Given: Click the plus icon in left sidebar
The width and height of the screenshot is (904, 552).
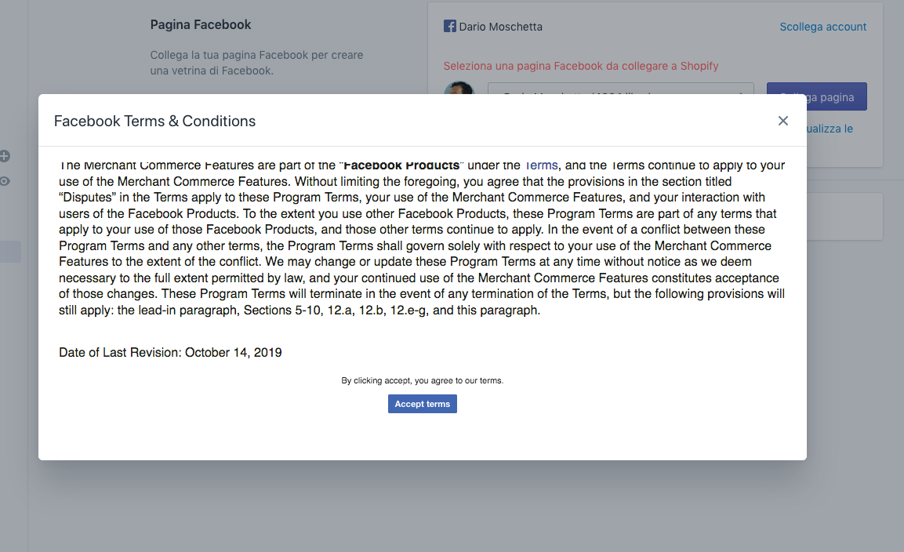Looking at the screenshot, I should [x=5, y=156].
